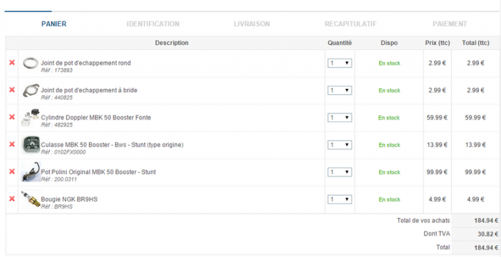This screenshot has height=257, width=501.
Task: Click reference text Réf : 482925
Action: pyautogui.click(x=57, y=125)
